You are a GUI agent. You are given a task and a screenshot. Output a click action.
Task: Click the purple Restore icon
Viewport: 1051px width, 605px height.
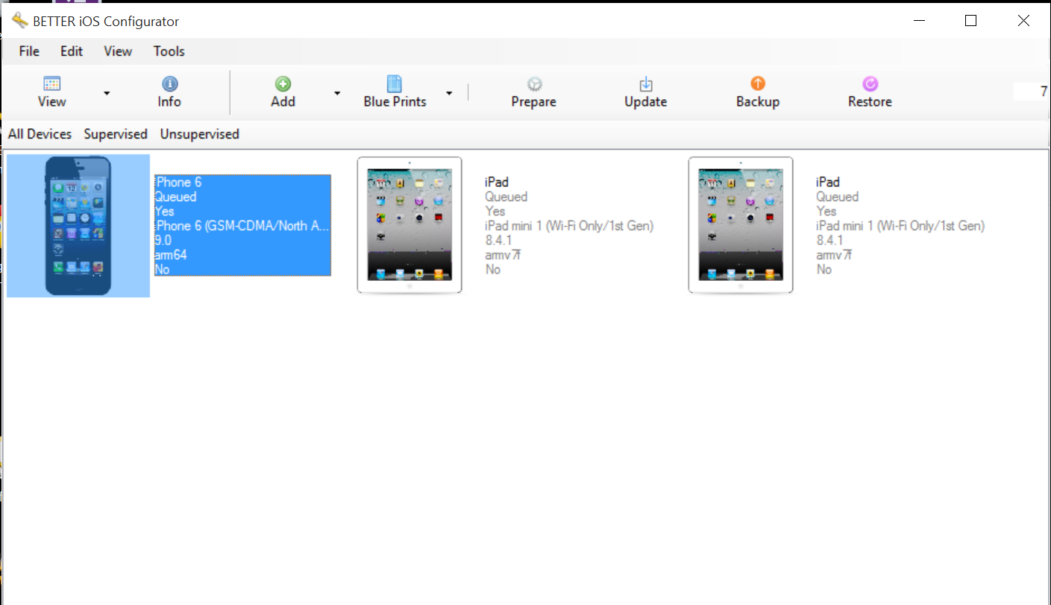tap(870, 83)
